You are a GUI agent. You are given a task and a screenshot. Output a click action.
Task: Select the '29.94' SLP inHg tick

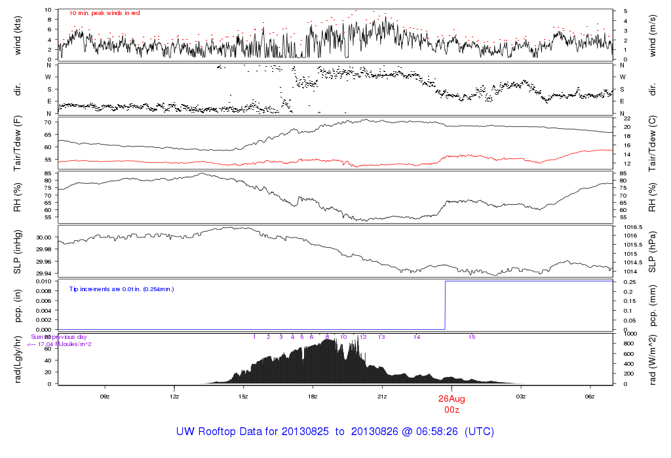pos(44,273)
